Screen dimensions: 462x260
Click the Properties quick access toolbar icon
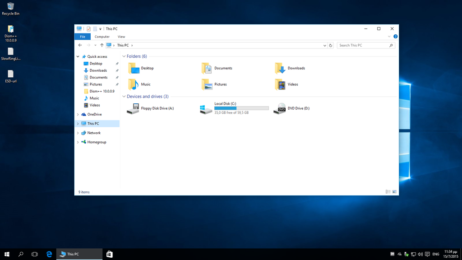[88, 29]
